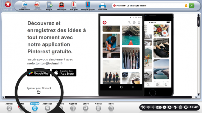The height and width of the screenshot is (113, 202).
Task: Open the Calcul calculator app
Action: coord(98,107)
